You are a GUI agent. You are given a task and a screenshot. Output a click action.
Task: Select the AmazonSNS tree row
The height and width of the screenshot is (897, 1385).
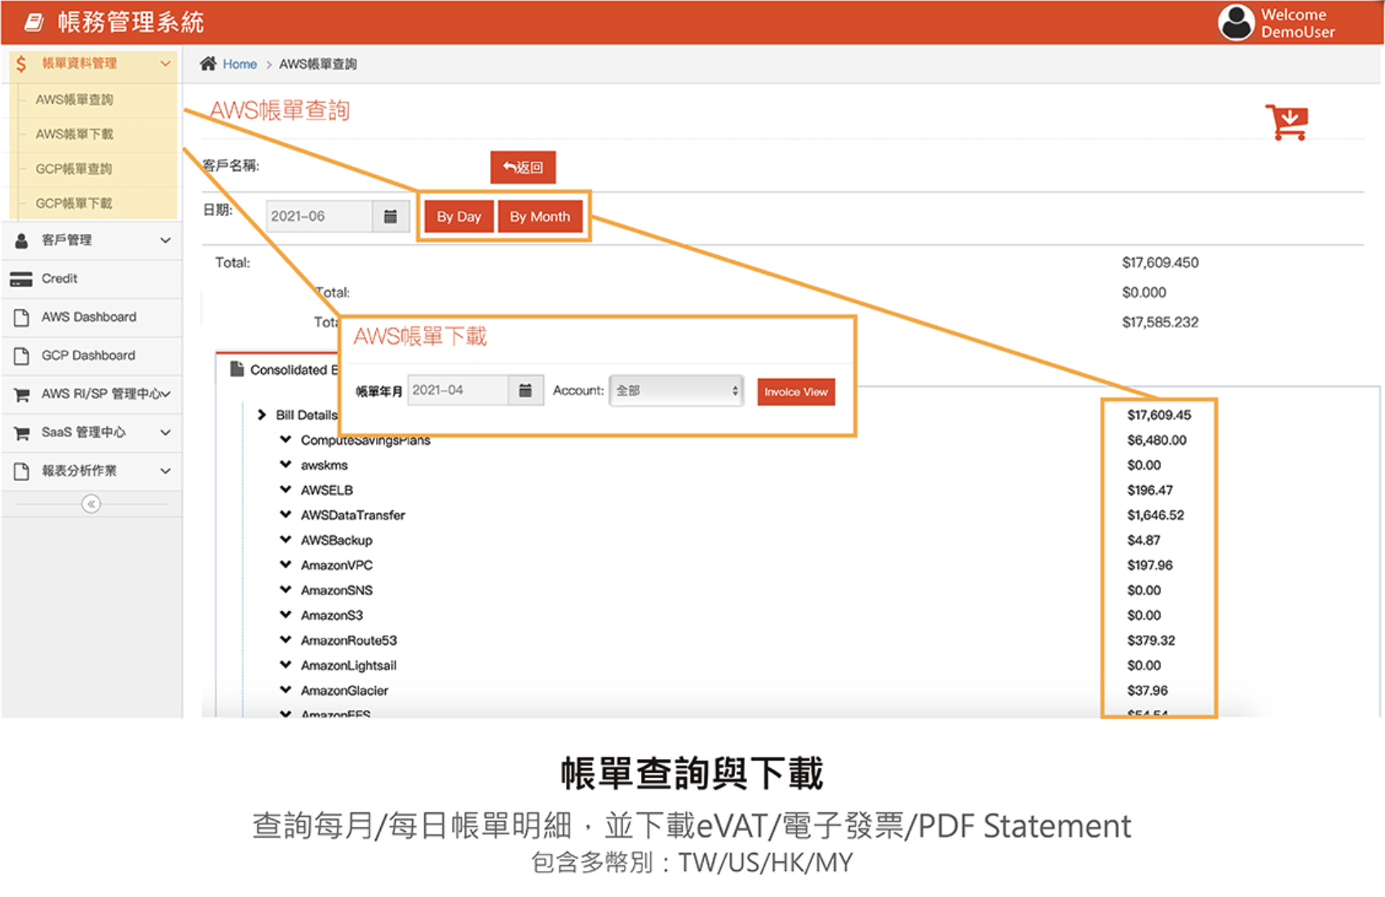tap(337, 590)
